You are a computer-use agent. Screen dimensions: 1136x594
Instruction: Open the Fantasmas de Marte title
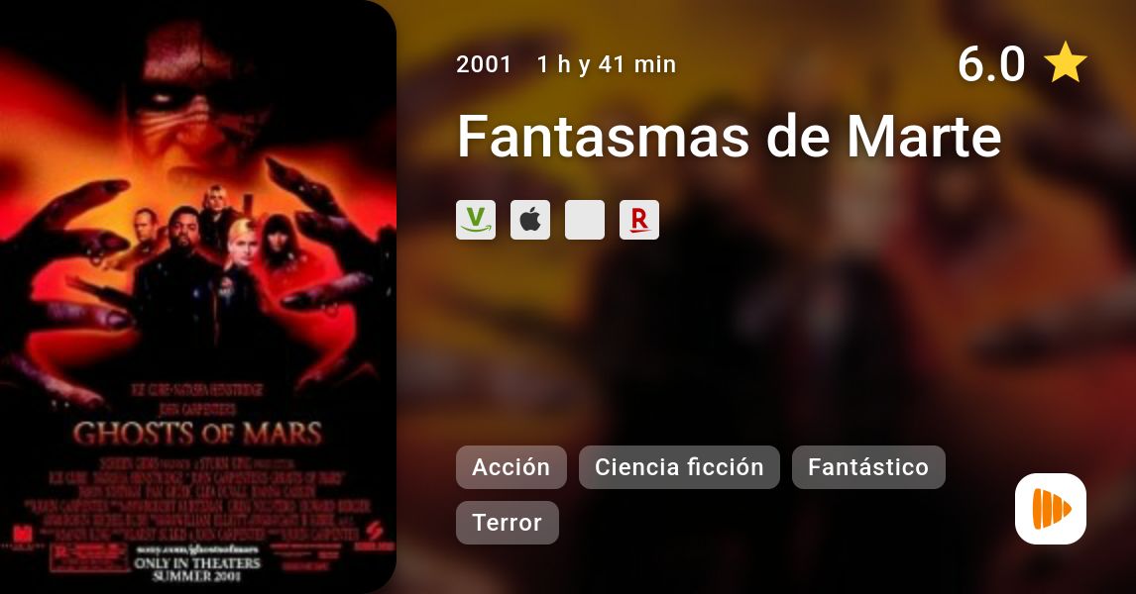point(729,136)
